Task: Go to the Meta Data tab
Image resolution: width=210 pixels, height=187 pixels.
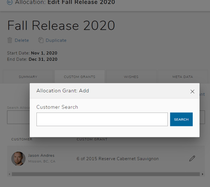Action: tap(183, 77)
